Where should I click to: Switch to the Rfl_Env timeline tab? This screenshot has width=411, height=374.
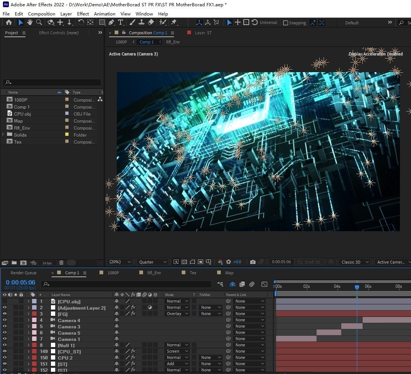154,273
